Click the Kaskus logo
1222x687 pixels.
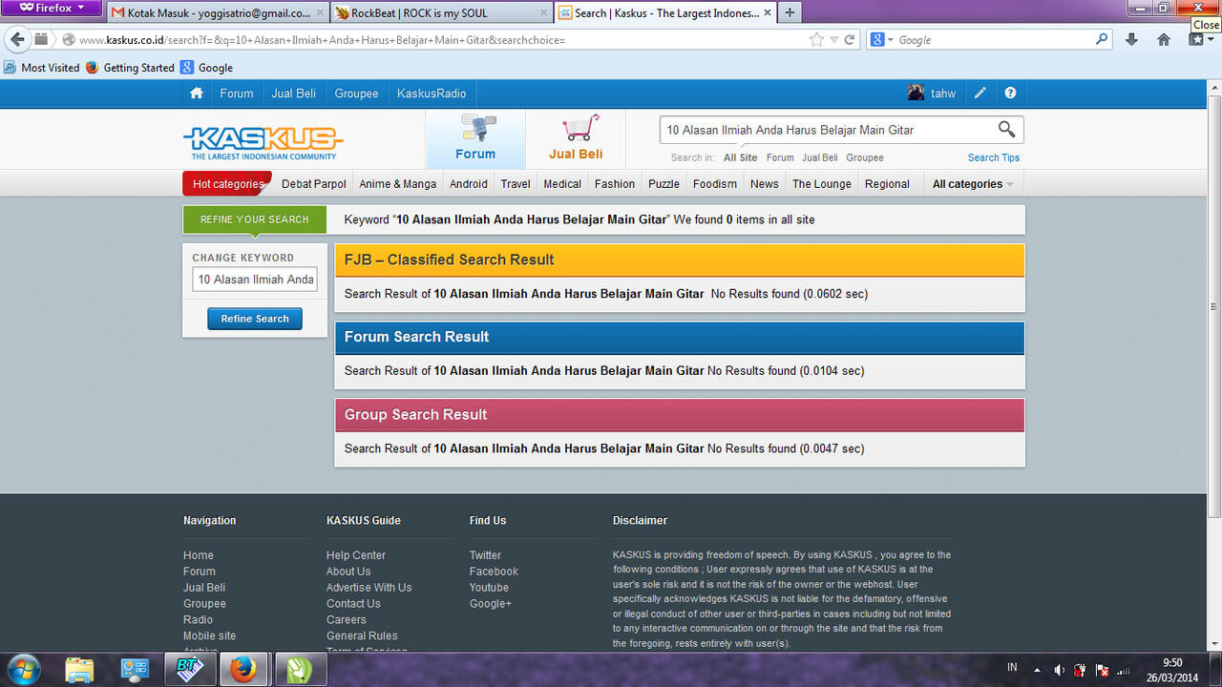click(x=263, y=143)
